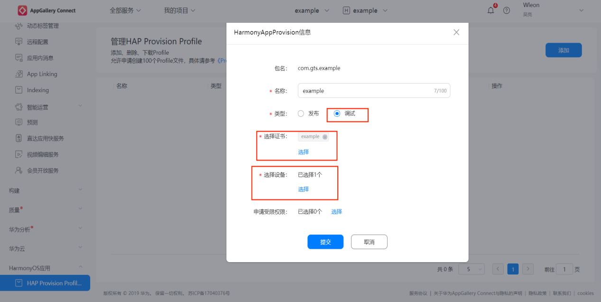Click the App Linking sidebar icon
The image size is (601, 302).
(19, 74)
